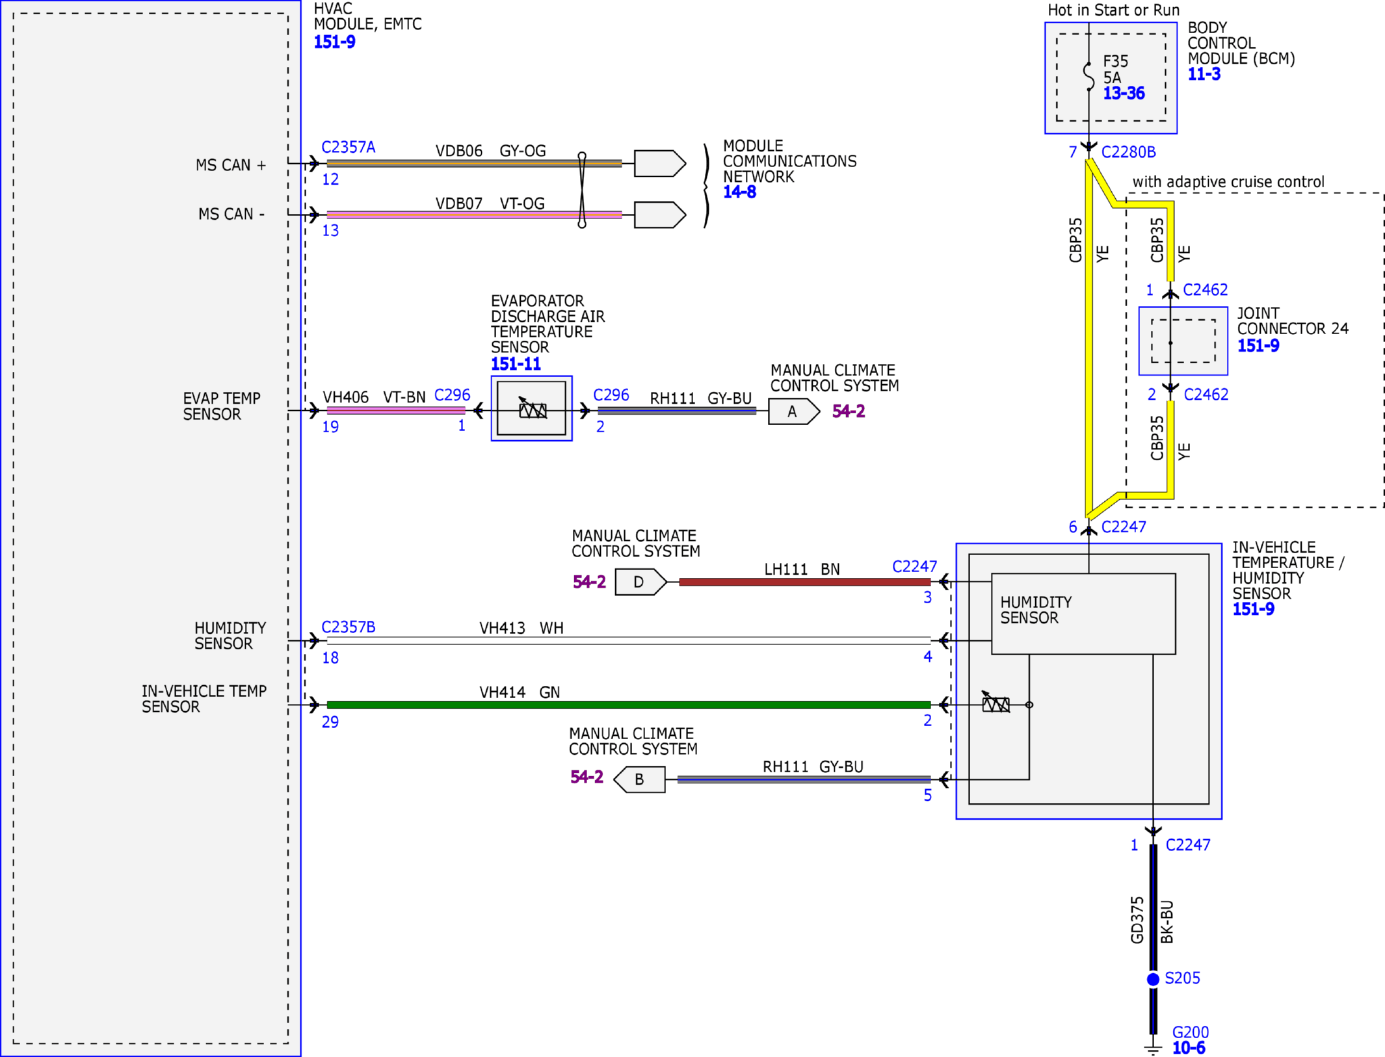Open evaporator sensor reference 151-11
The height and width of the screenshot is (1057, 1385).
click(516, 364)
